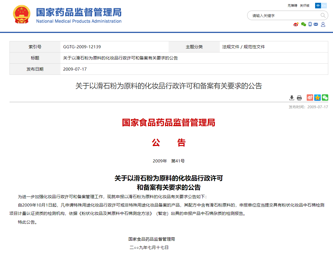Share article to Weibo via red icon
333x254 pixels.
coord(310,97)
